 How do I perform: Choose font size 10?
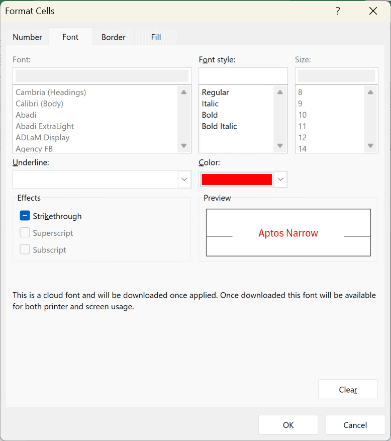[x=302, y=115]
